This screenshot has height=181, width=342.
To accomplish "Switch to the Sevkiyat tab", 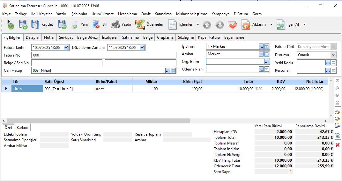I will click(66, 37).
